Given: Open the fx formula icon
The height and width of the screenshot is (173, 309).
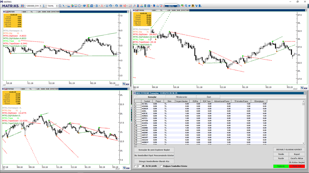Looking at the screenshot, I should pos(135,6).
